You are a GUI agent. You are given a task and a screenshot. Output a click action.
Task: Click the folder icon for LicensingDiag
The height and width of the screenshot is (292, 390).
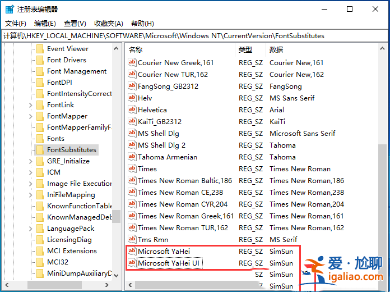pyautogui.click(x=40, y=240)
